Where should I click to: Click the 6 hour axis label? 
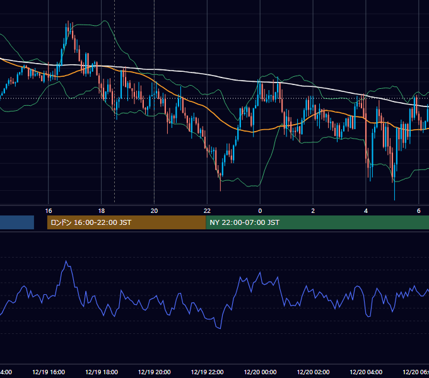click(x=419, y=211)
